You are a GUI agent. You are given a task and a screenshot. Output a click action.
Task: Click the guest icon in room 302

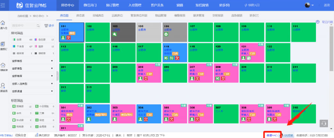[x=89, y=119]
